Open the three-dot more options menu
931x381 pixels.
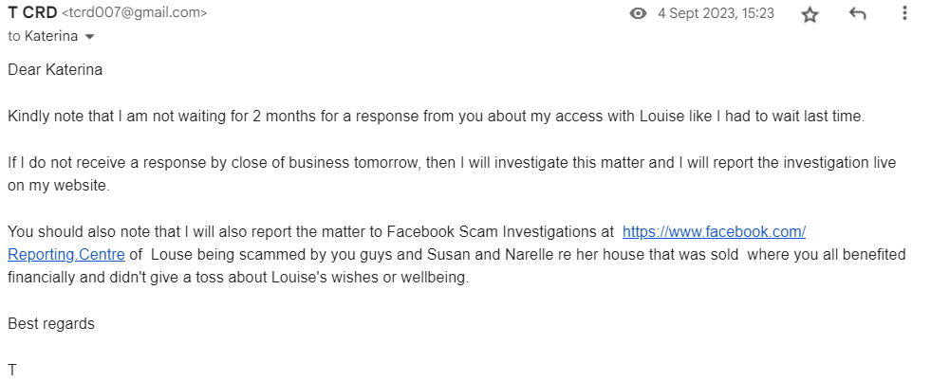point(904,13)
